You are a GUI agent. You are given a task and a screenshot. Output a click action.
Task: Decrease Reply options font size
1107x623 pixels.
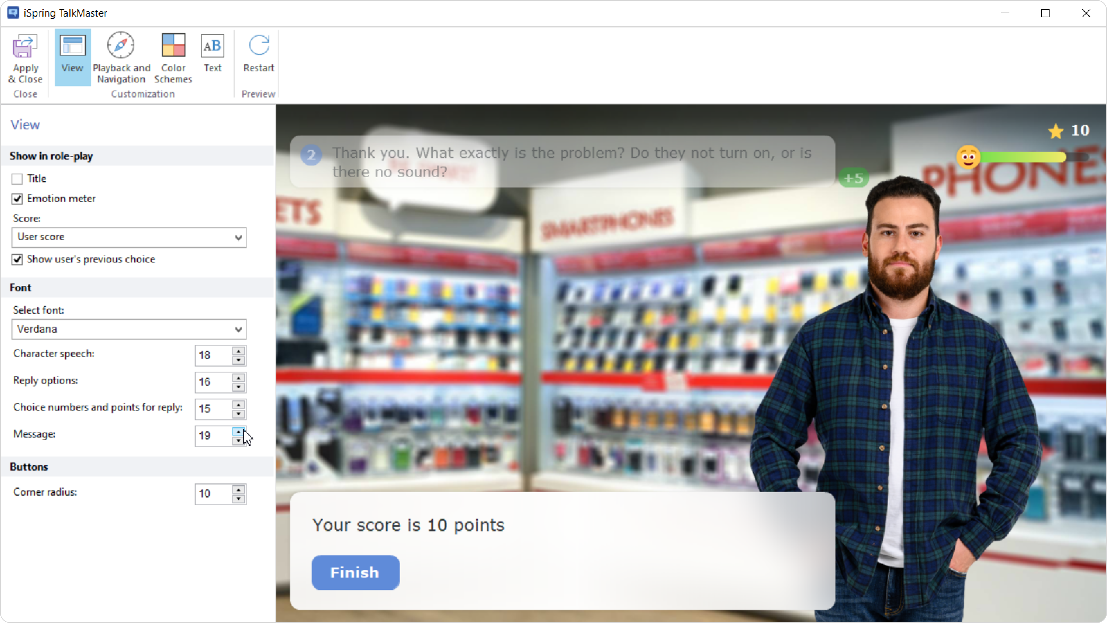tap(238, 387)
